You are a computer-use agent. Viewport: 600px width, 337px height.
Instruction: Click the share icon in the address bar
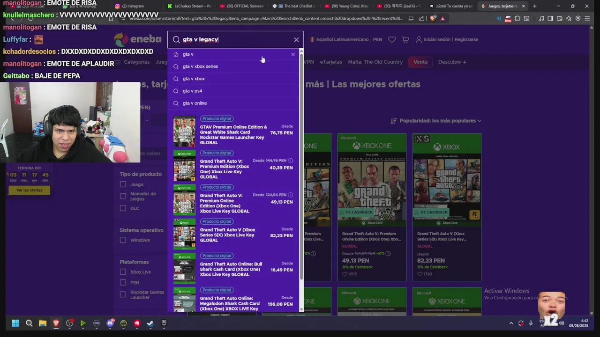click(x=421, y=19)
